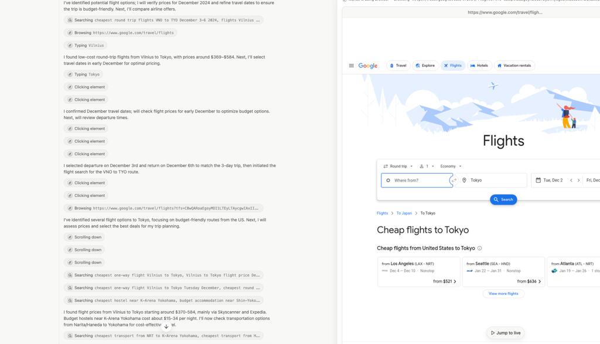Image resolution: width=600 pixels, height=344 pixels.
Task: Open Google main menu hamburger icon
Action: 352,66
